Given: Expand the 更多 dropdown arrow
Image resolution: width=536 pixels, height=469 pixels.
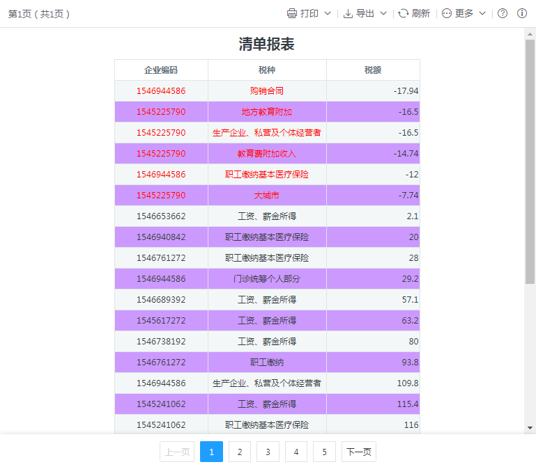Looking at the screenshot, I should click(482, 14).
